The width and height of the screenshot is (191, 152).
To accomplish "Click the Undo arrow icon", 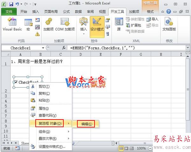I will [17, 4].
